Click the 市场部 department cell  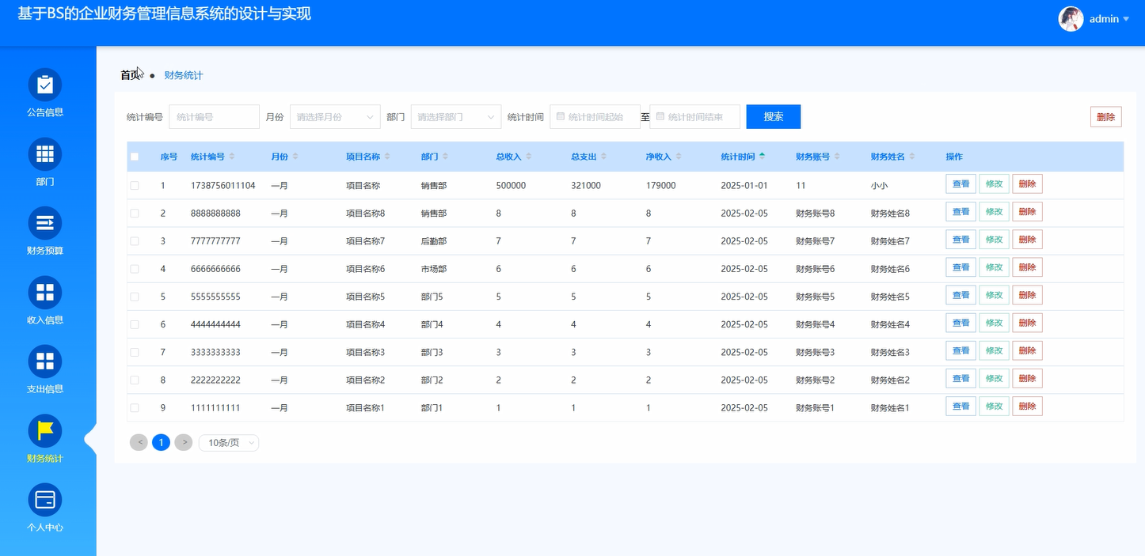pyautogui.click(x=434, y=269)
